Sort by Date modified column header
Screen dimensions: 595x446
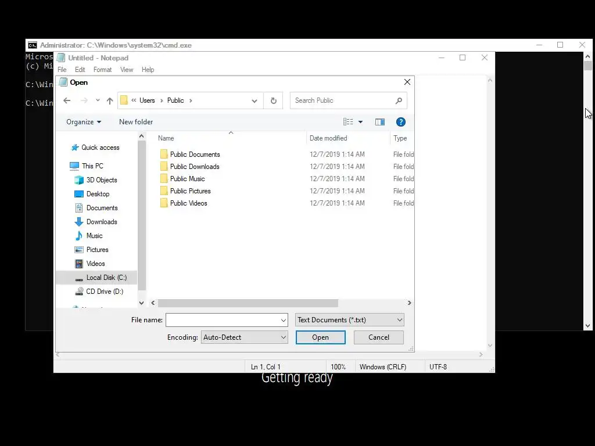pos(348,138)
